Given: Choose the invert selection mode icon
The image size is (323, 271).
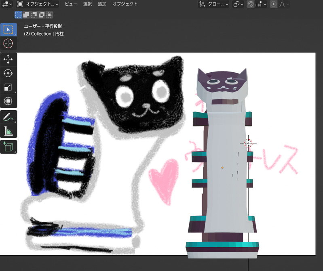Looking at the screenshot, I should tap(42, 15).
